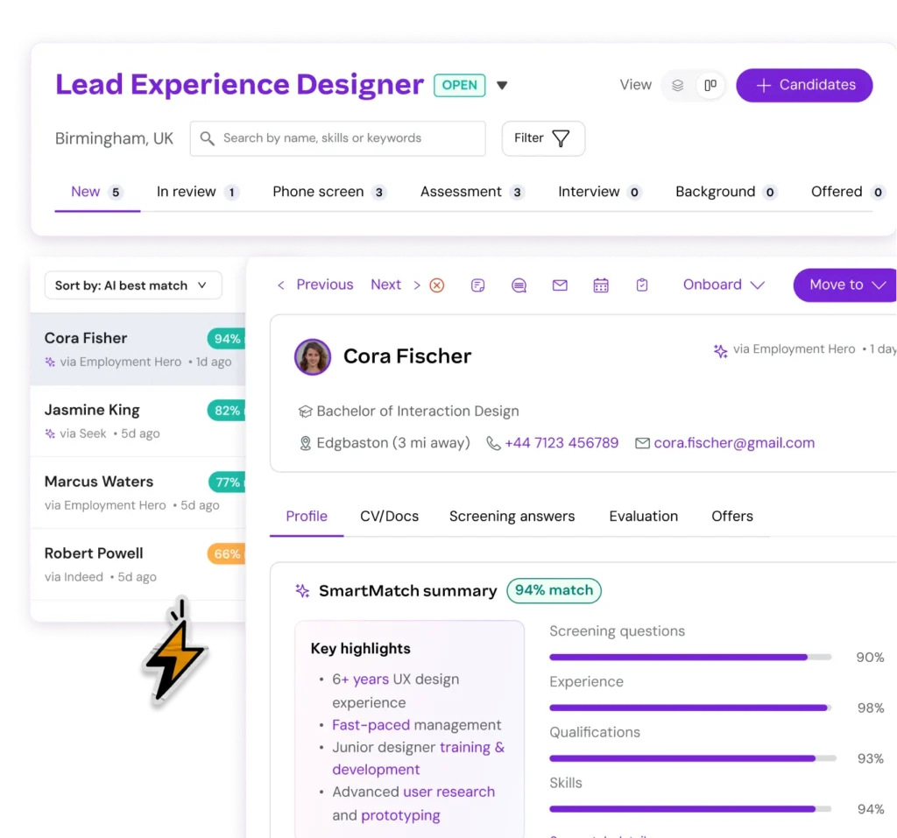Screen dimensions: 897x838
Task: Click the Candidates button
Action: (803, 85)
